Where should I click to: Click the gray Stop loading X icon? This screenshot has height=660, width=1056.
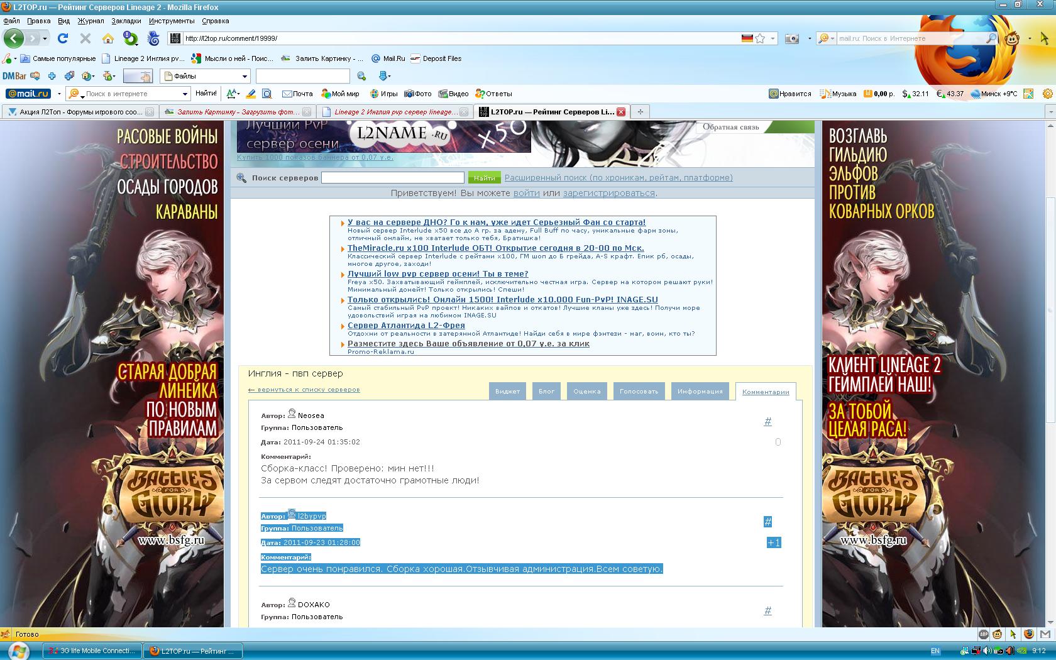tap(85, 38)
